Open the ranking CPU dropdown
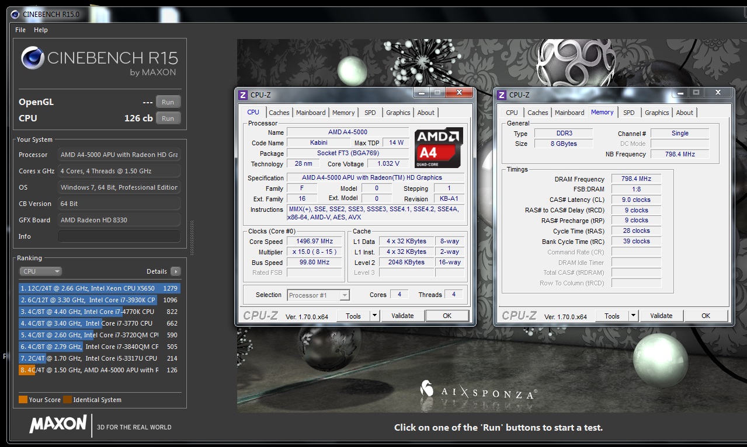Screen dimensions: 747x447 40,271
